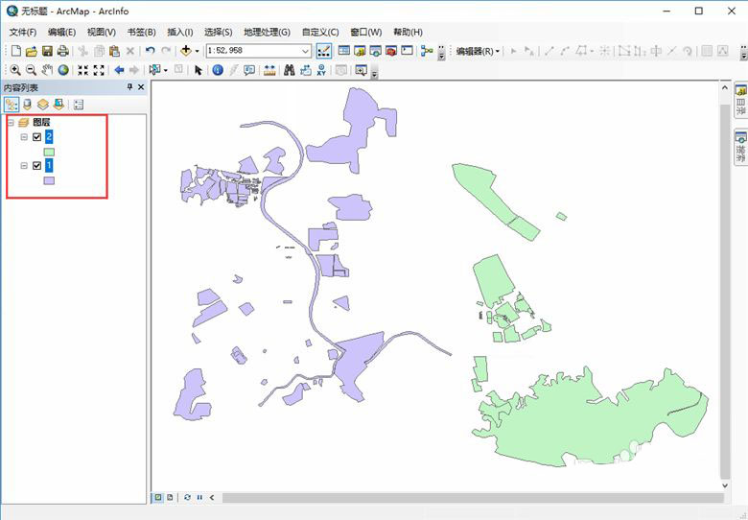Viewport: 748px width, 520px height.
Task: Activate the HTML Popup tool
Action: 249,70
